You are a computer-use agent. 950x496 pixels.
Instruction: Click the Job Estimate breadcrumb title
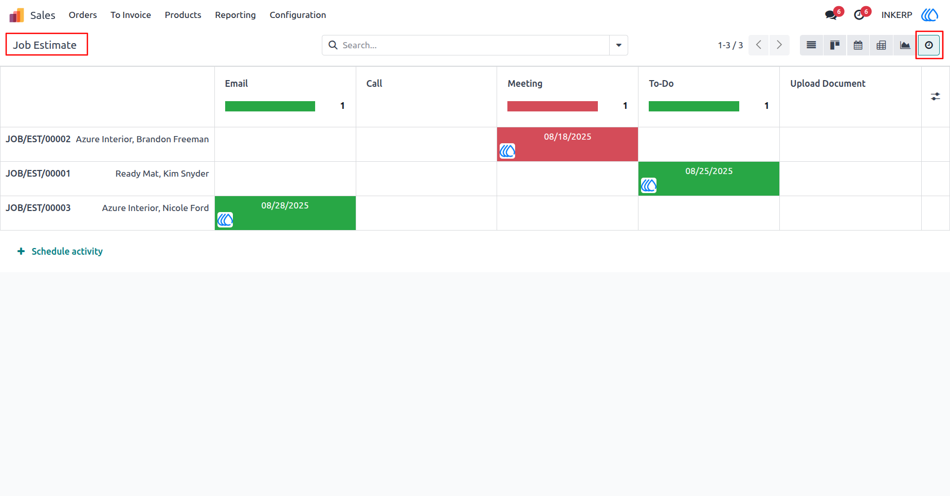click(x=45, y=45)
